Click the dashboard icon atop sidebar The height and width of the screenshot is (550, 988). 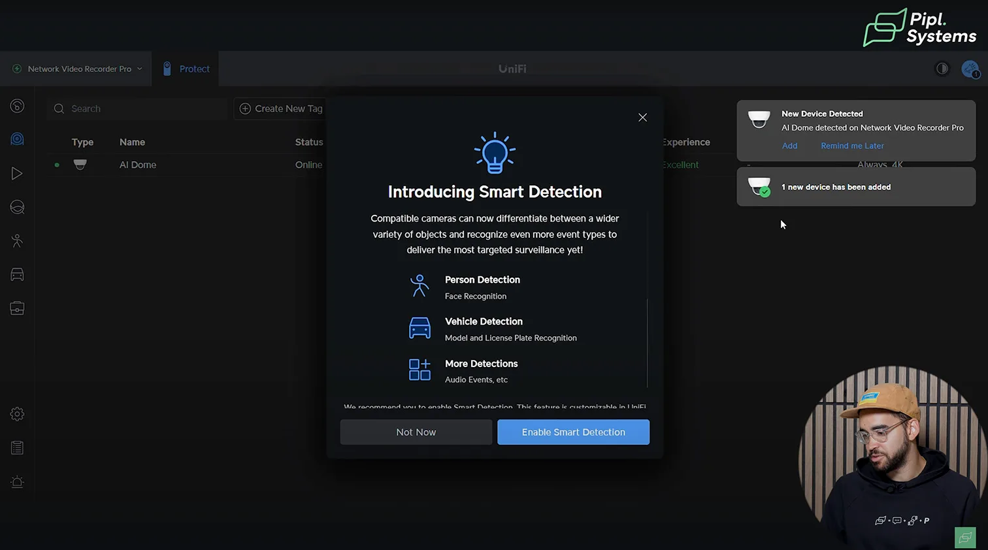17,106
